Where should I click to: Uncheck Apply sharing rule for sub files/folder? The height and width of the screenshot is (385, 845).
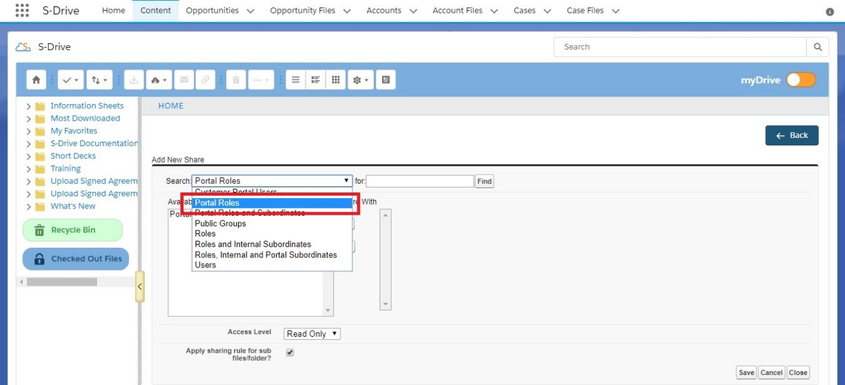point(290,353)
